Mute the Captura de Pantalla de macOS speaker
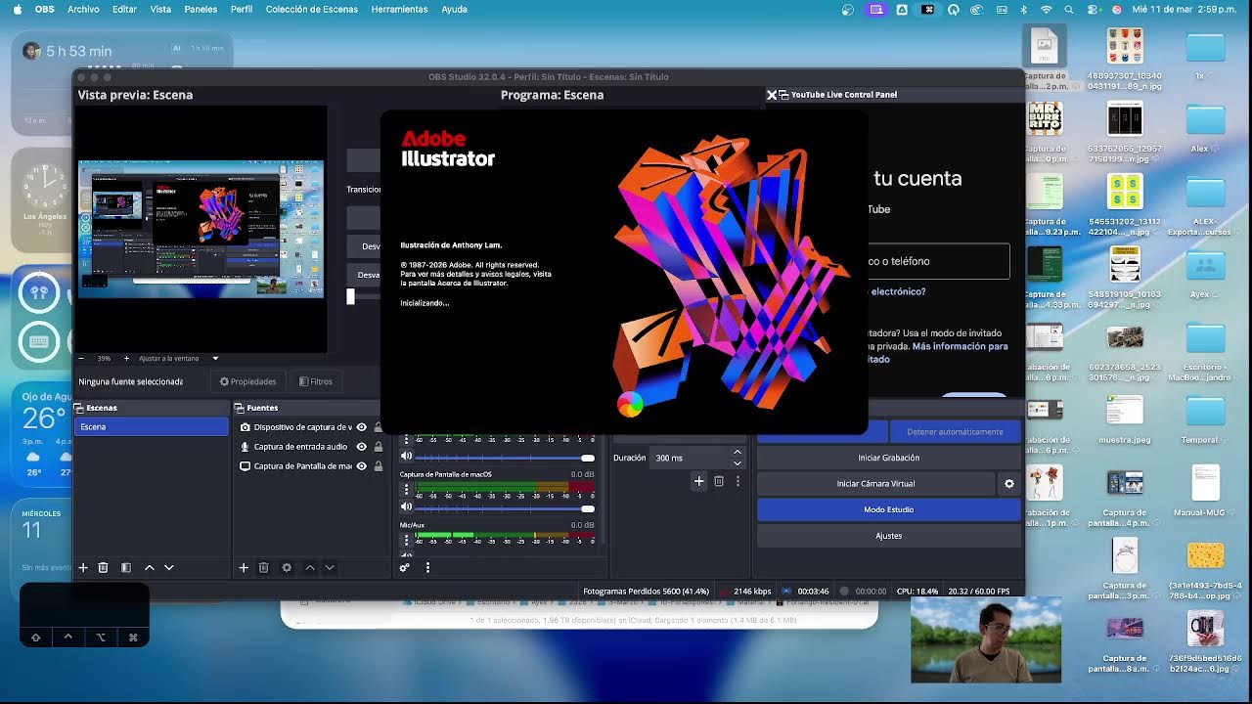 pyautogui.click(x=406, y=507)
